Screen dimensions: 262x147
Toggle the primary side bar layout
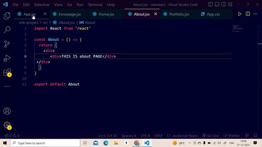point(210,4)
